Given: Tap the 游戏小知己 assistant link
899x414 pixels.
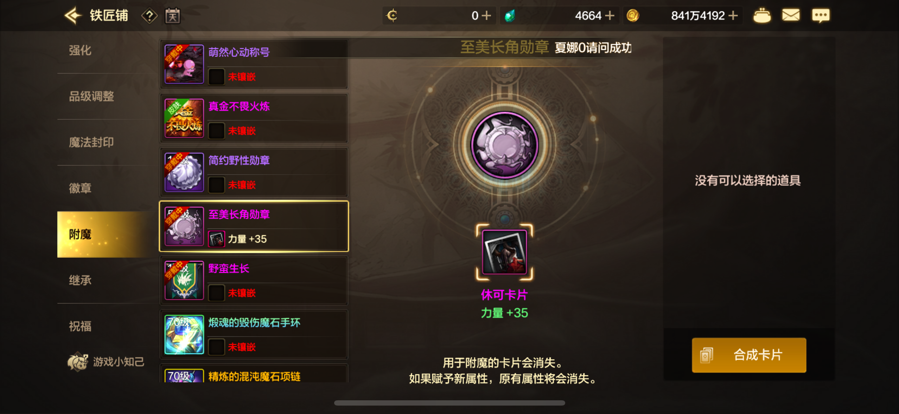Looking at the screenshot, I should [106, 362].
